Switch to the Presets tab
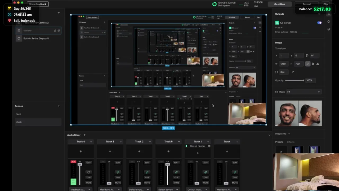The width and height of the screenshot is (339, 191). [279, 142]
